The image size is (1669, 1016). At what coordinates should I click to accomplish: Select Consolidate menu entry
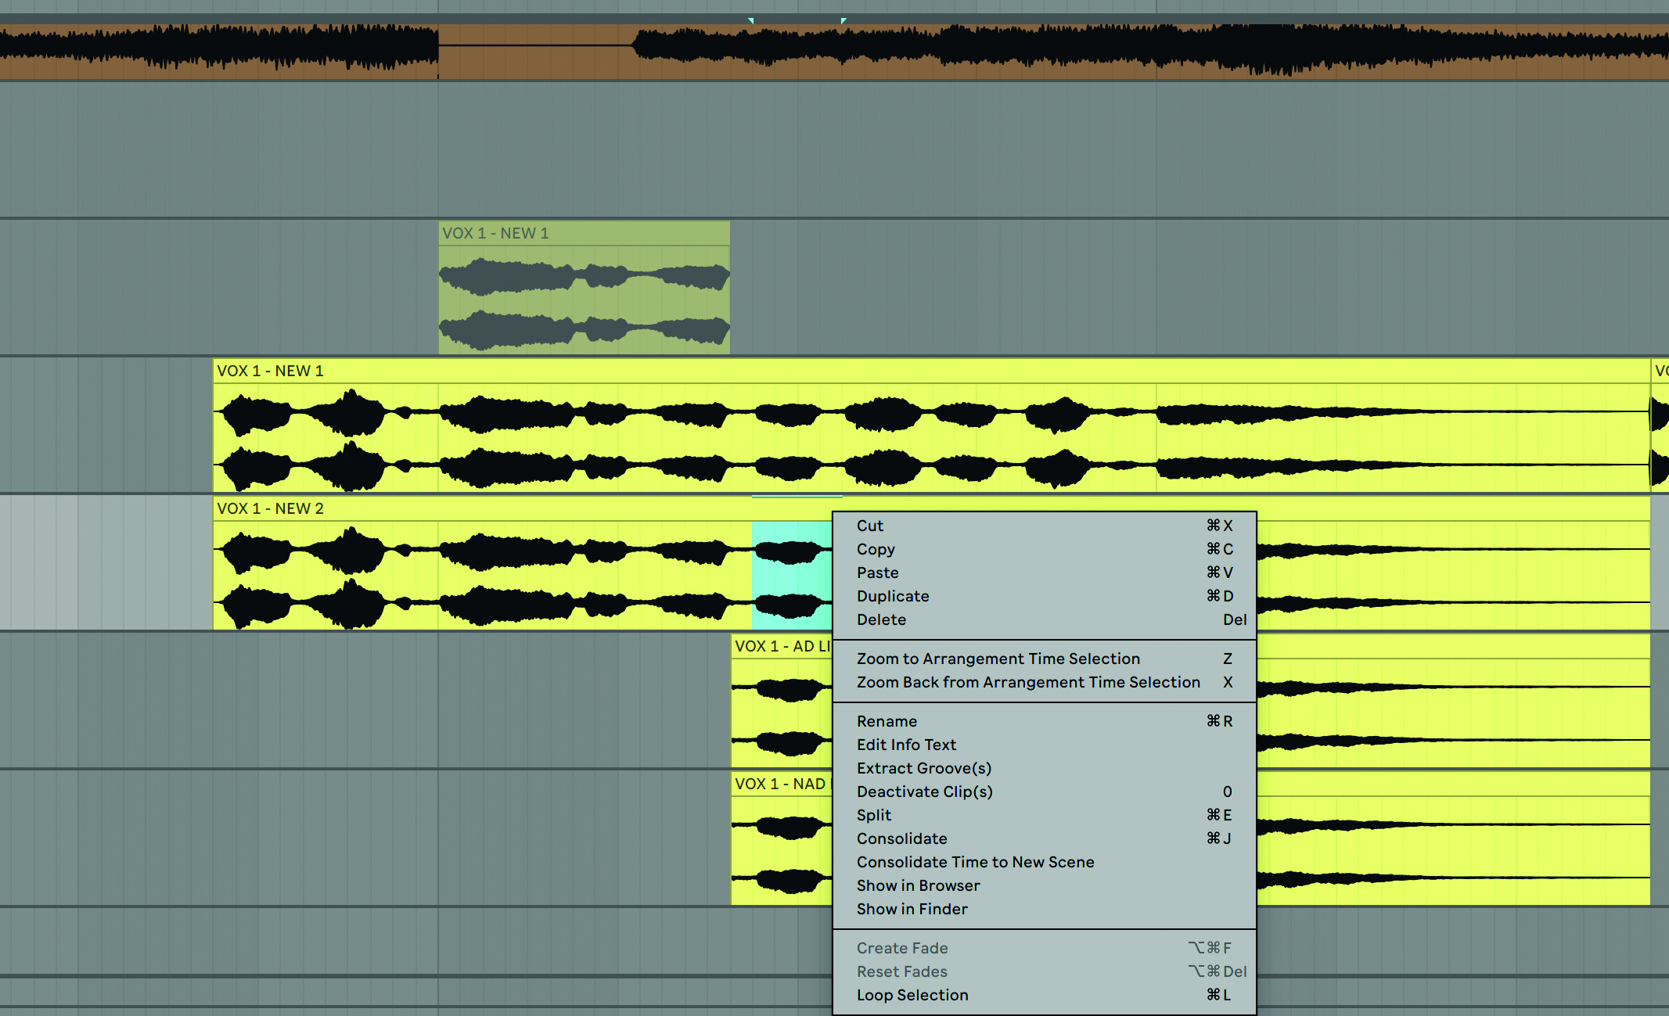(1044, 838)
